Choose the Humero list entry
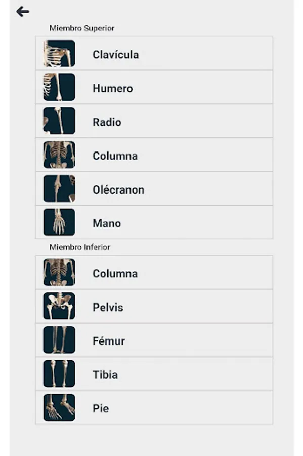The width and height of the screenshot is (303, 456). tap(154, 87)
